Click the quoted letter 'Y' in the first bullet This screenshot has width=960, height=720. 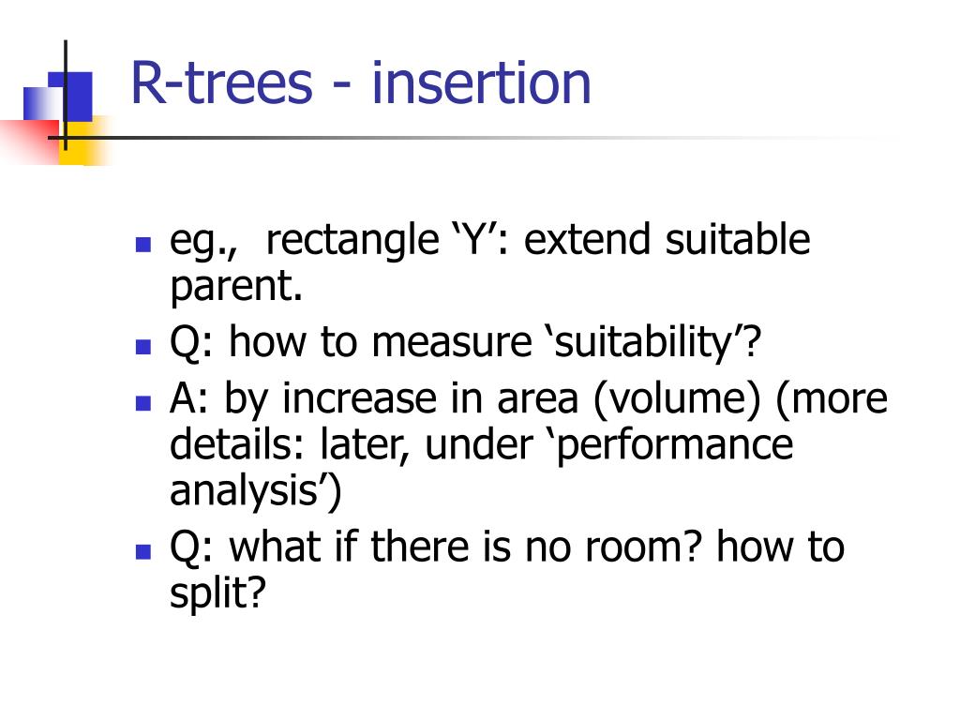(472, 239)
